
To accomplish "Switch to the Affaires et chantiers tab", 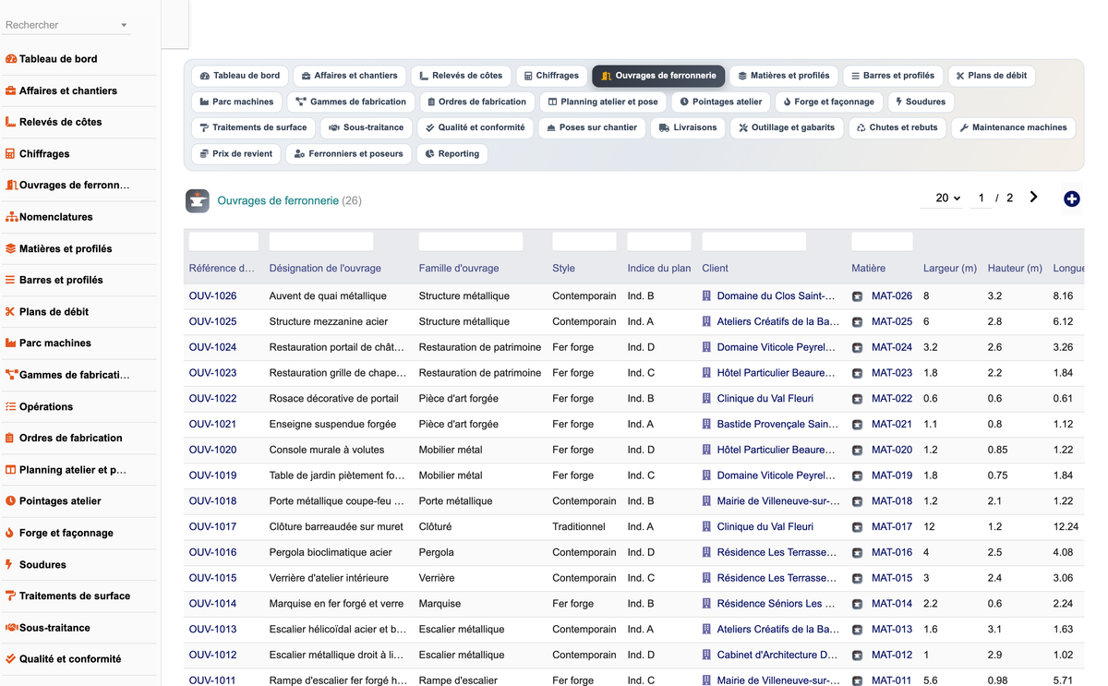I will pyautogui.click(x=350, y=76).
